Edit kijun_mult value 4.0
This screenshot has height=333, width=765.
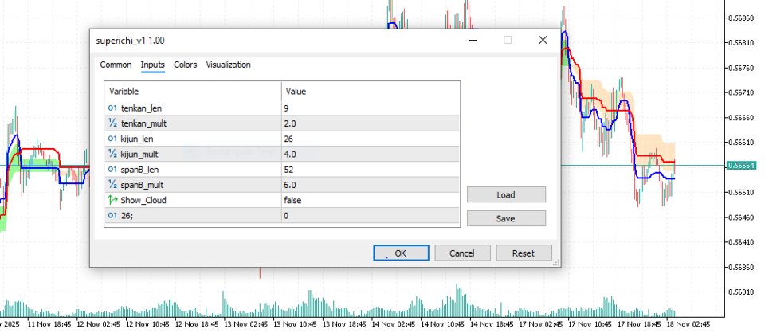click(371, 154)
